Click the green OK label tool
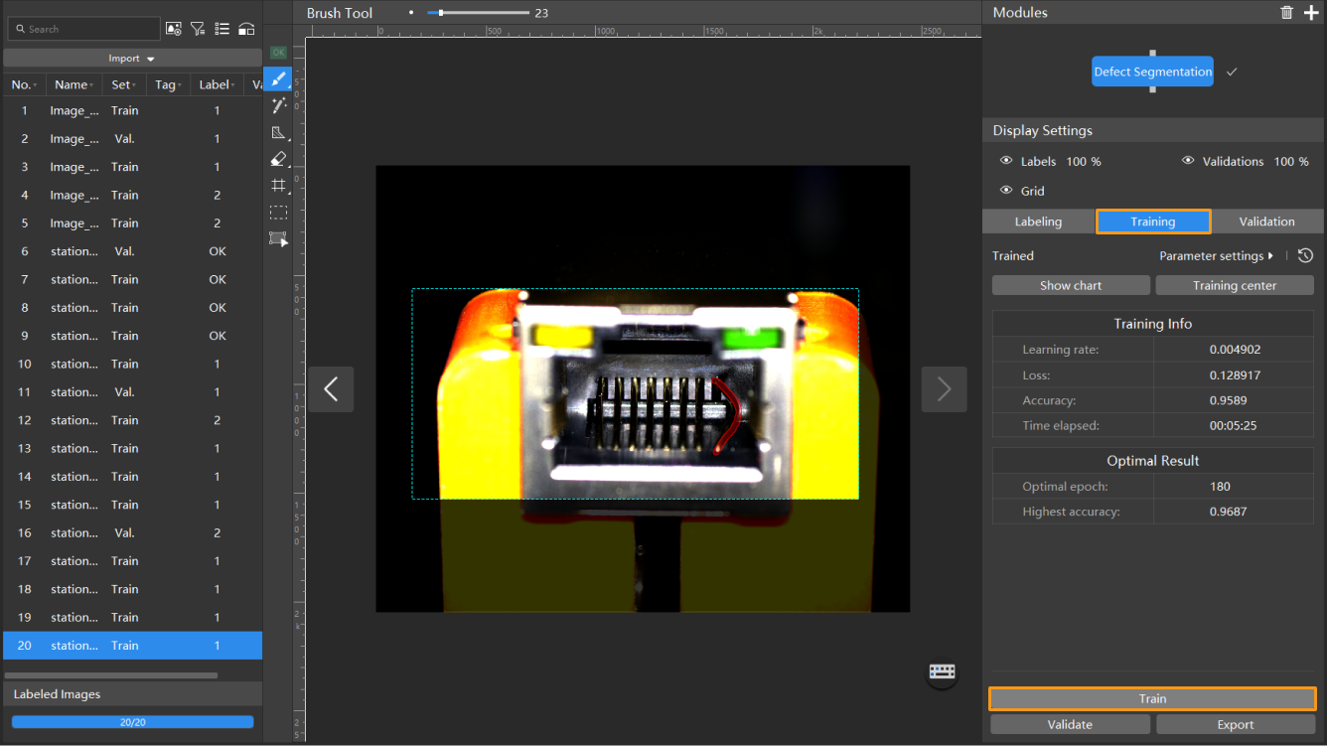Viewport: 1327px width, 746px height. coord(278,53)
